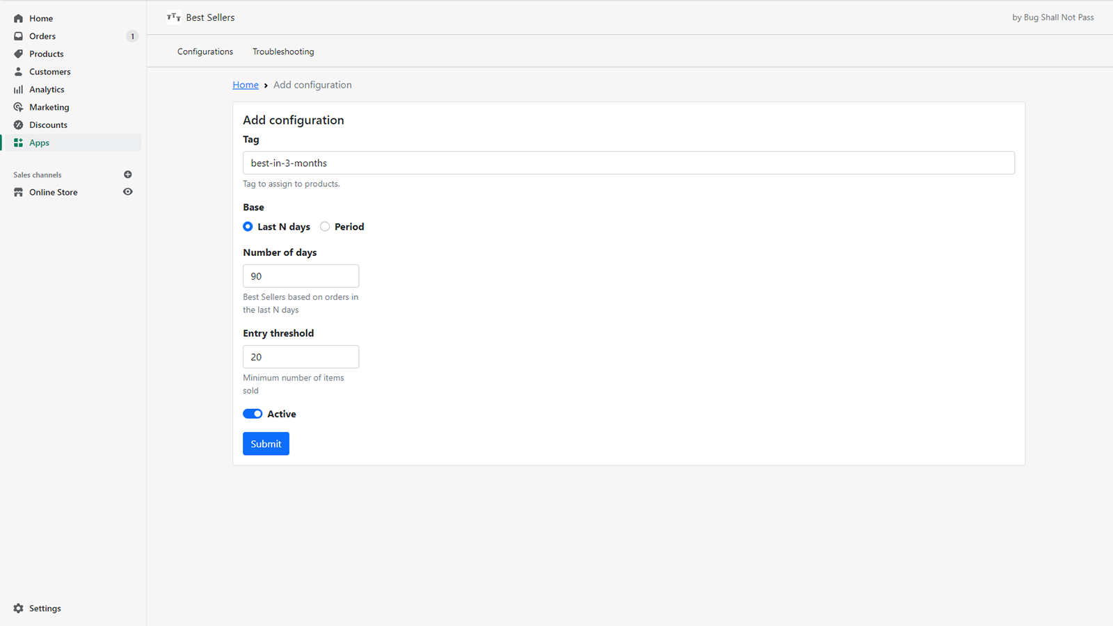
Task: Open the Analytics section in the sidebar
Action: click(18, 89)
